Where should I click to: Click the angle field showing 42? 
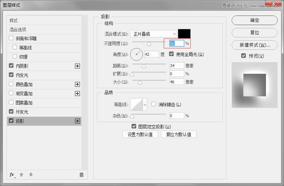click(152, 54)
